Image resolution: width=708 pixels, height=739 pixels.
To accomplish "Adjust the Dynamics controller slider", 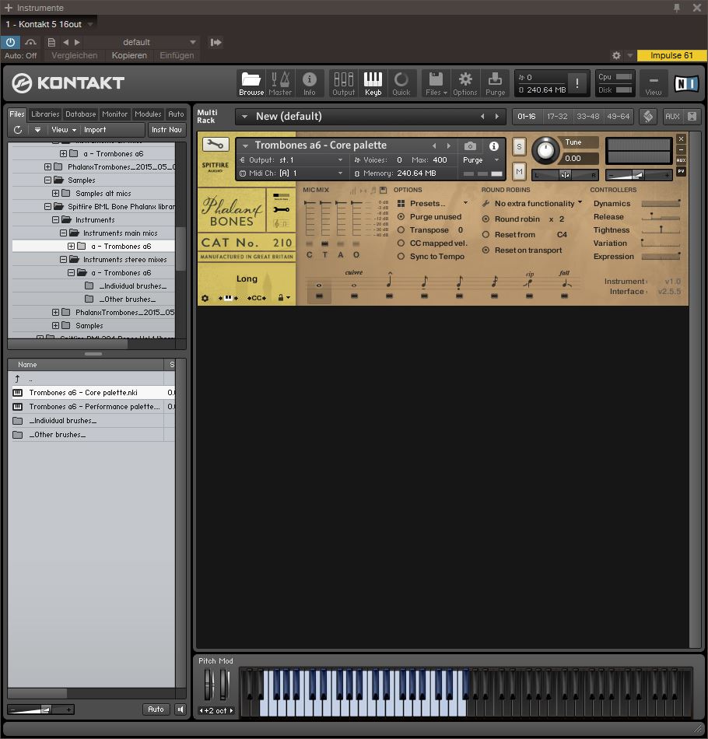I will pyautogui.click(x=661, y=204).
